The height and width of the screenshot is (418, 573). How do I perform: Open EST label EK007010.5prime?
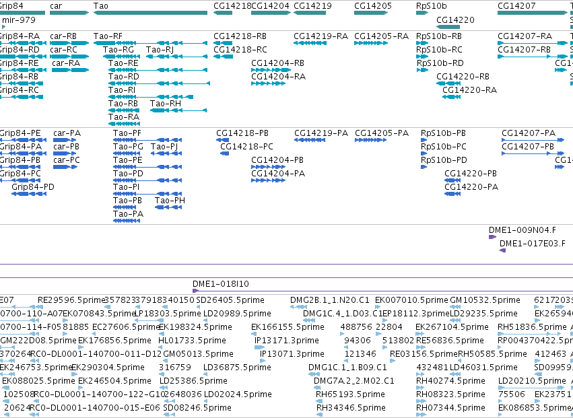pyautogui.click(x=411, y=300)
